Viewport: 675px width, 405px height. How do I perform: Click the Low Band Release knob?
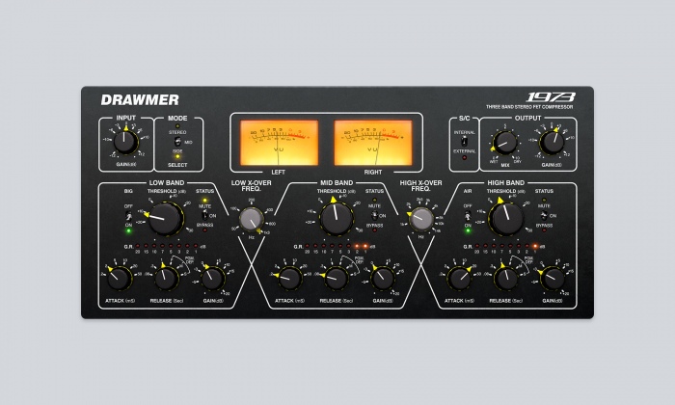tap(165, 279)
